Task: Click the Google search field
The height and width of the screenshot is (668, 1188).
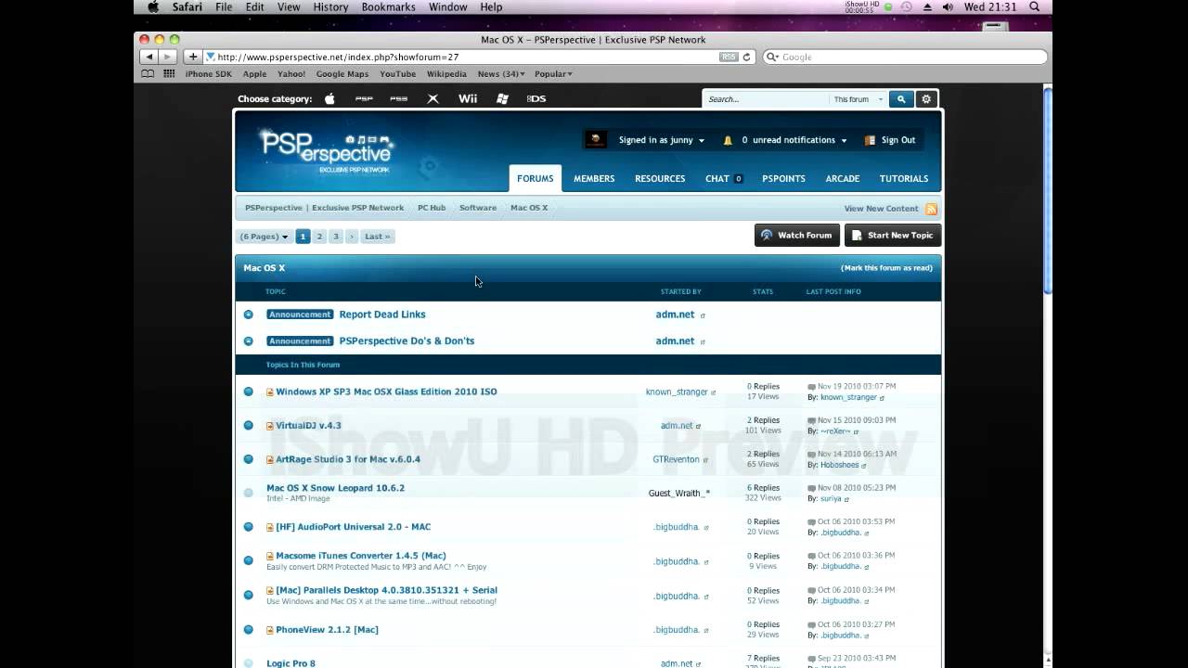Action: click(x=905, y=57)
